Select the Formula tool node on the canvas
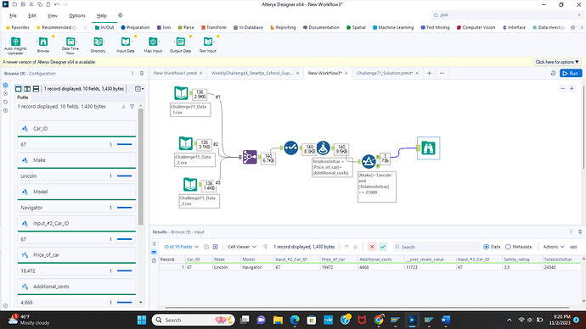The width and height of the screenshot is (586, 329). (x=324, y=148)
